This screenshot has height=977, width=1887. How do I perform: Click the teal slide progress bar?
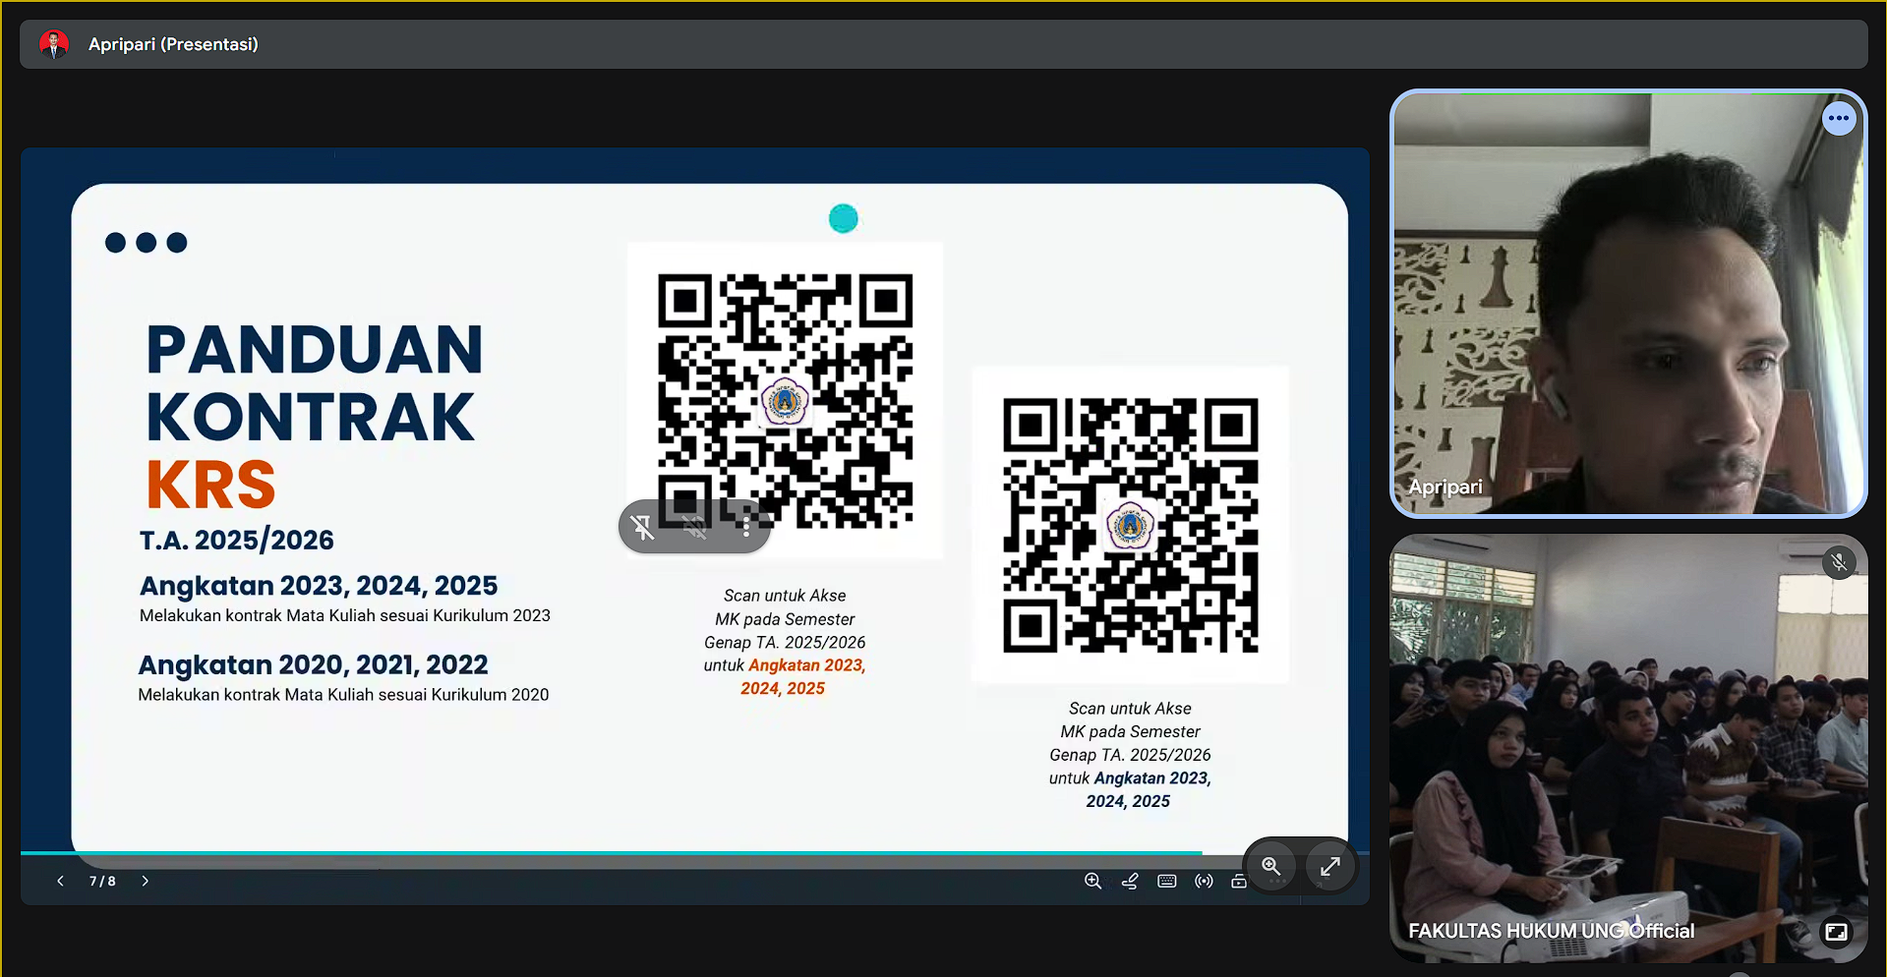click(x=610, y=852)
